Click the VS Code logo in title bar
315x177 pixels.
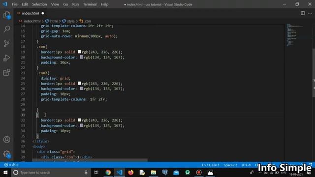point(5,4)
